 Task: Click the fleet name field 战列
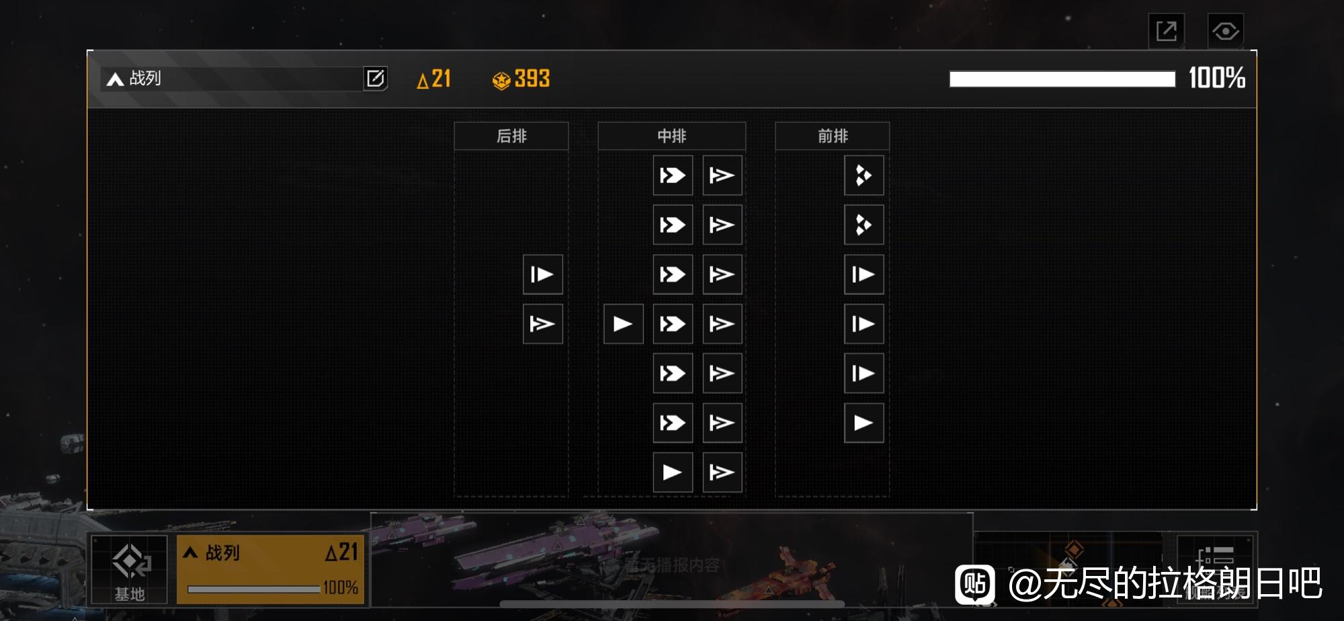[x=230, y=79]
